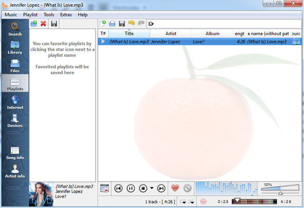Click the 0:23 elapsed time label

[223, 202]
